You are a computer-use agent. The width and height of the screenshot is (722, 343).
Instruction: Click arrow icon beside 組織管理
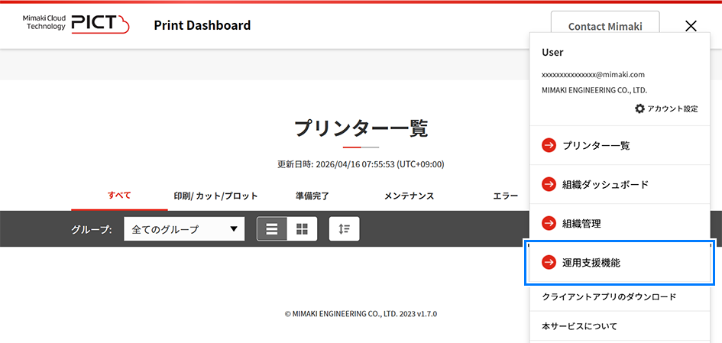(x=549, y=224)
